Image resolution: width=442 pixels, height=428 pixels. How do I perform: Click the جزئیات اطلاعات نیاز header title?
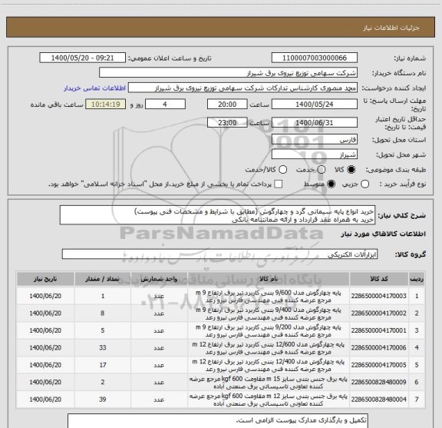[x=391, y=28]
